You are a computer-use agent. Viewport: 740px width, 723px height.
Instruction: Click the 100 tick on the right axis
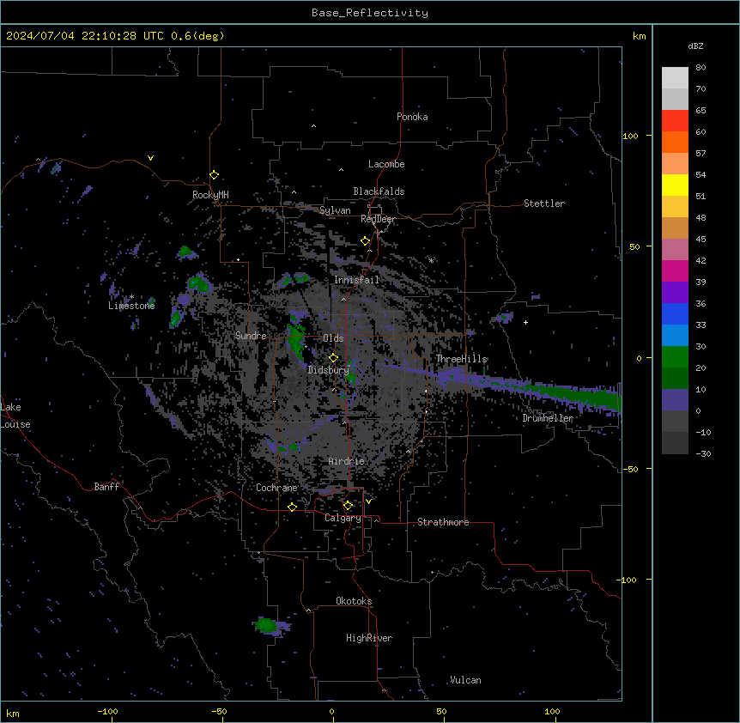[630, 136]
